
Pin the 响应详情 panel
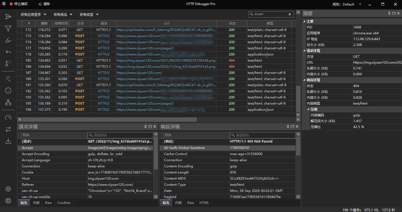(288, 127)
